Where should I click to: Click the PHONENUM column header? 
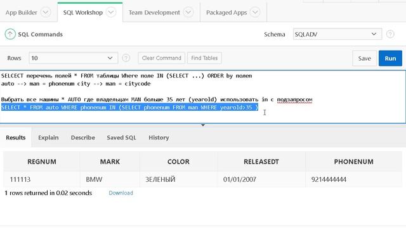pos(354,161)
